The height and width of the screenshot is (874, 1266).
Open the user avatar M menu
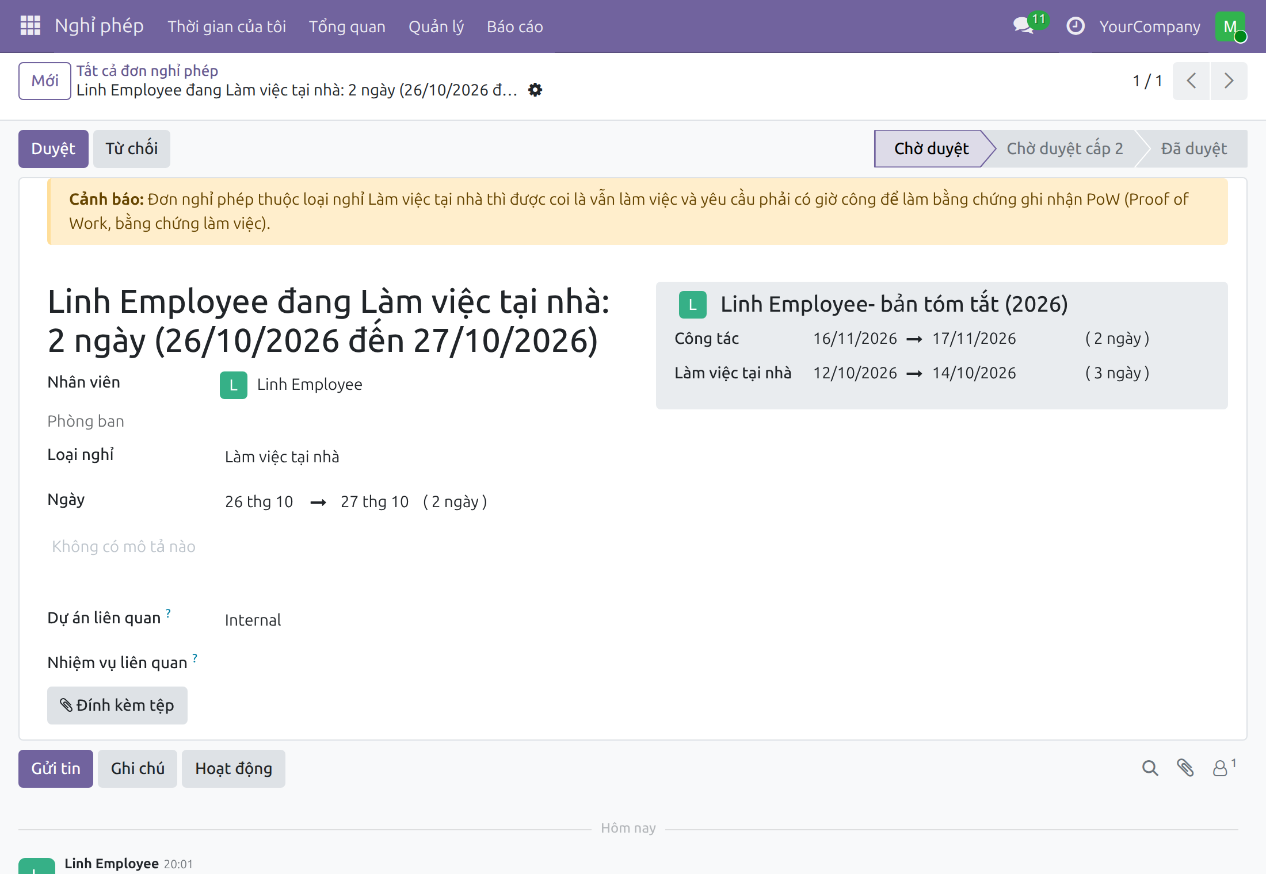pyautogui.click(x=1230, y=26)
